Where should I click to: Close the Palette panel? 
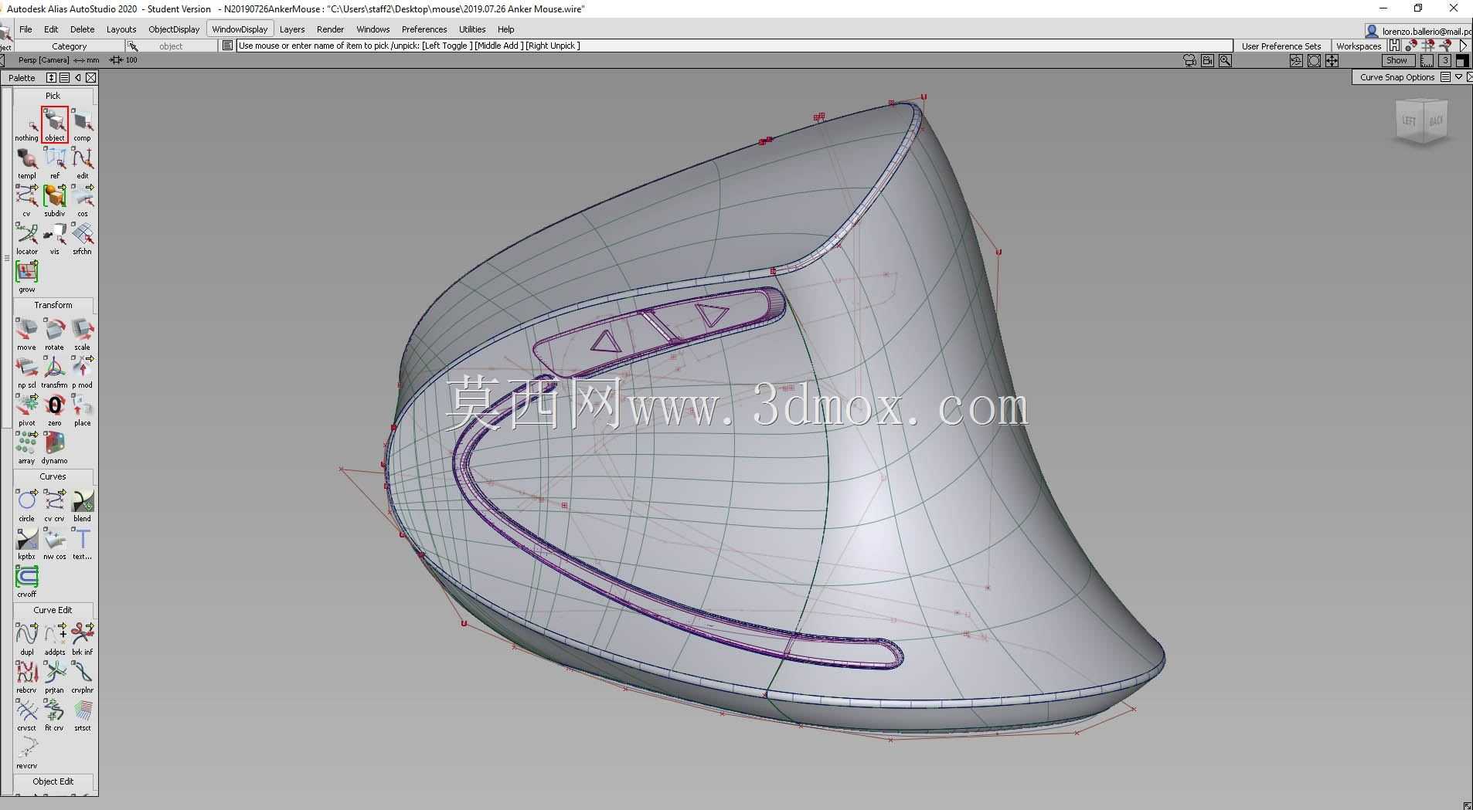tap(91, 77)
